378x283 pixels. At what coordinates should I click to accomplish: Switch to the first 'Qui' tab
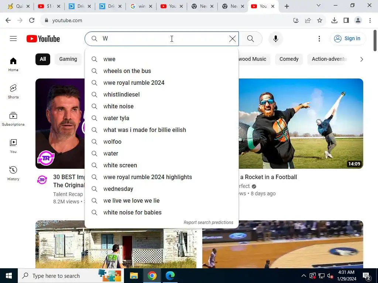point(18,6)
